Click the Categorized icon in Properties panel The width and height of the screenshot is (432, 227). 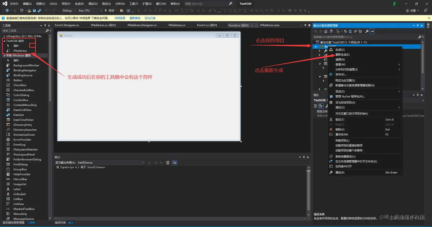315,106
